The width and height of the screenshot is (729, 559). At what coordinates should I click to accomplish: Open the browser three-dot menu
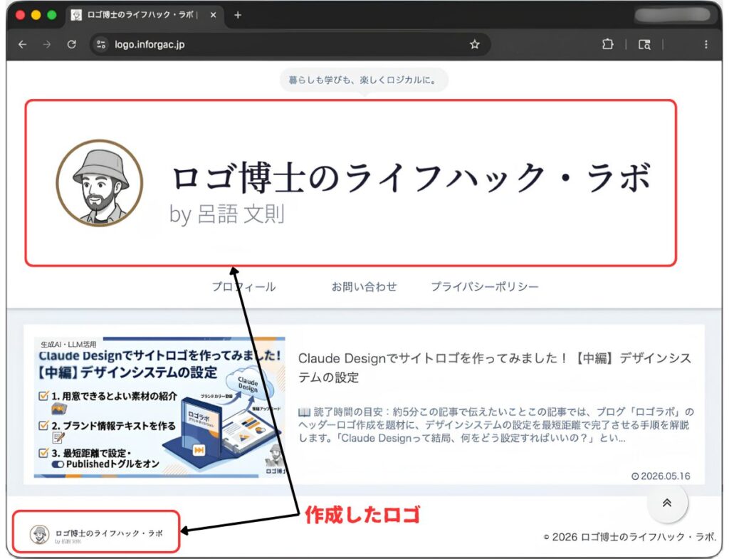pos(706,44)
